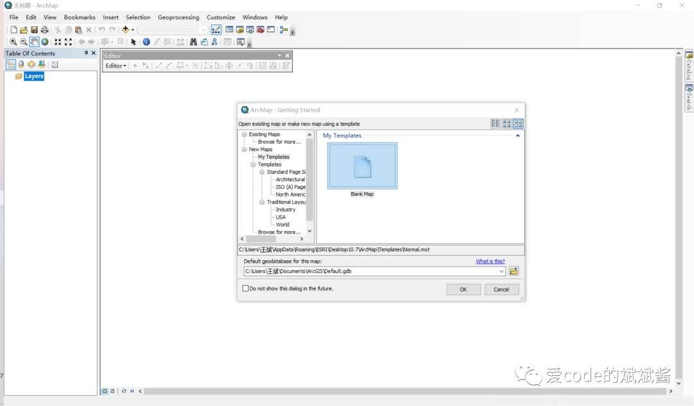The height and width of the screenshot is (406, 694).
Task: Open the Geoprocessing menu
Action: pyautogui.click(x=179, y=17)
